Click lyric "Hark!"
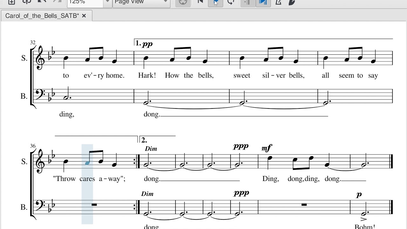 coord(147,75)
